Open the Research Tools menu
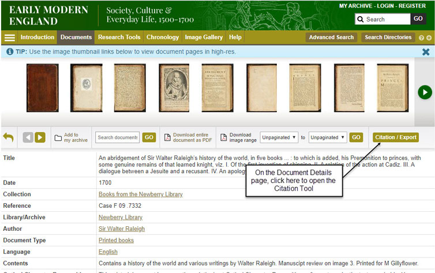Screen dimensions: 435x273 119,37
